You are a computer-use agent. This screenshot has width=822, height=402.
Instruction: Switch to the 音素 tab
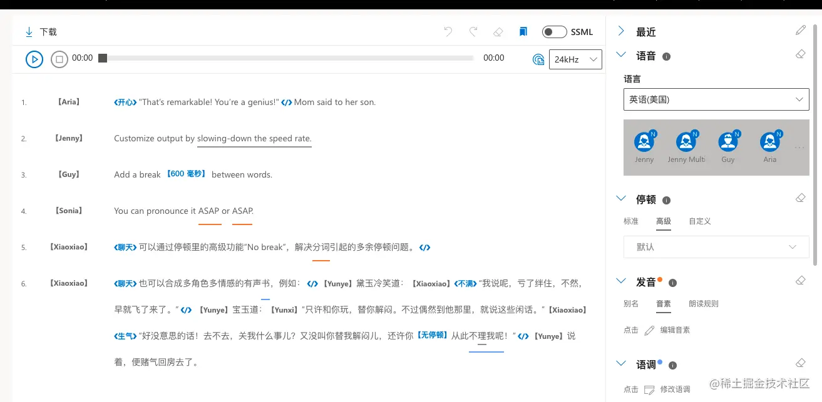(664, 304)
